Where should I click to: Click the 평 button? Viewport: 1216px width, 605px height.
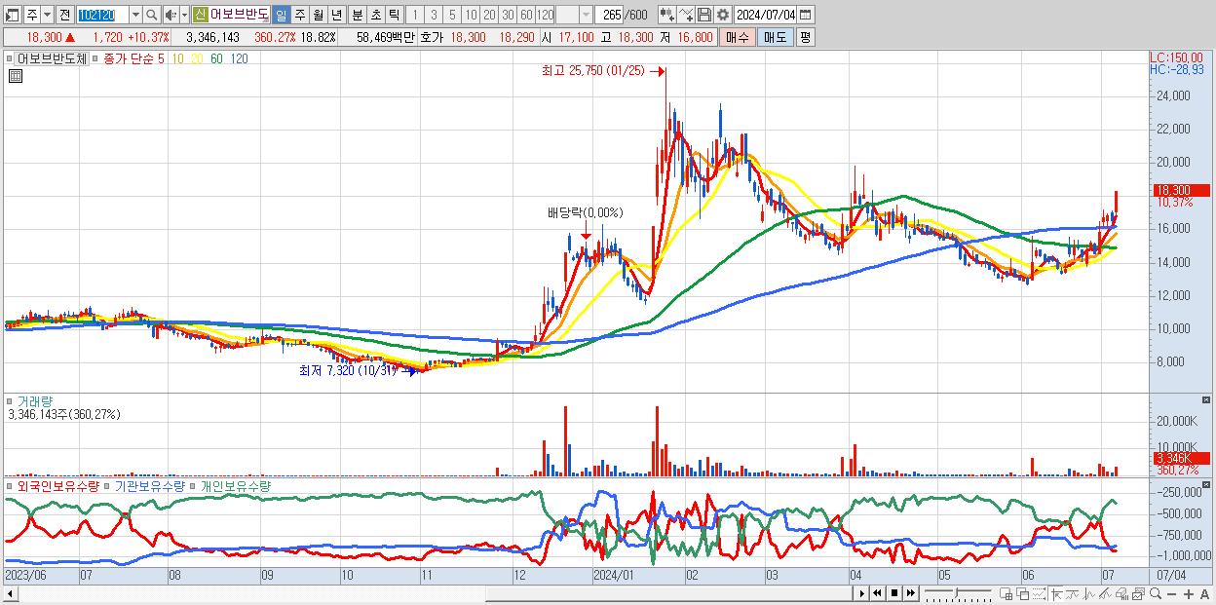tap(805, 37)
